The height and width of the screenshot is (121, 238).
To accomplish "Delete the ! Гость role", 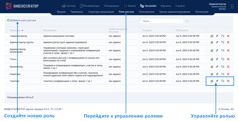I will click(228, 59).
